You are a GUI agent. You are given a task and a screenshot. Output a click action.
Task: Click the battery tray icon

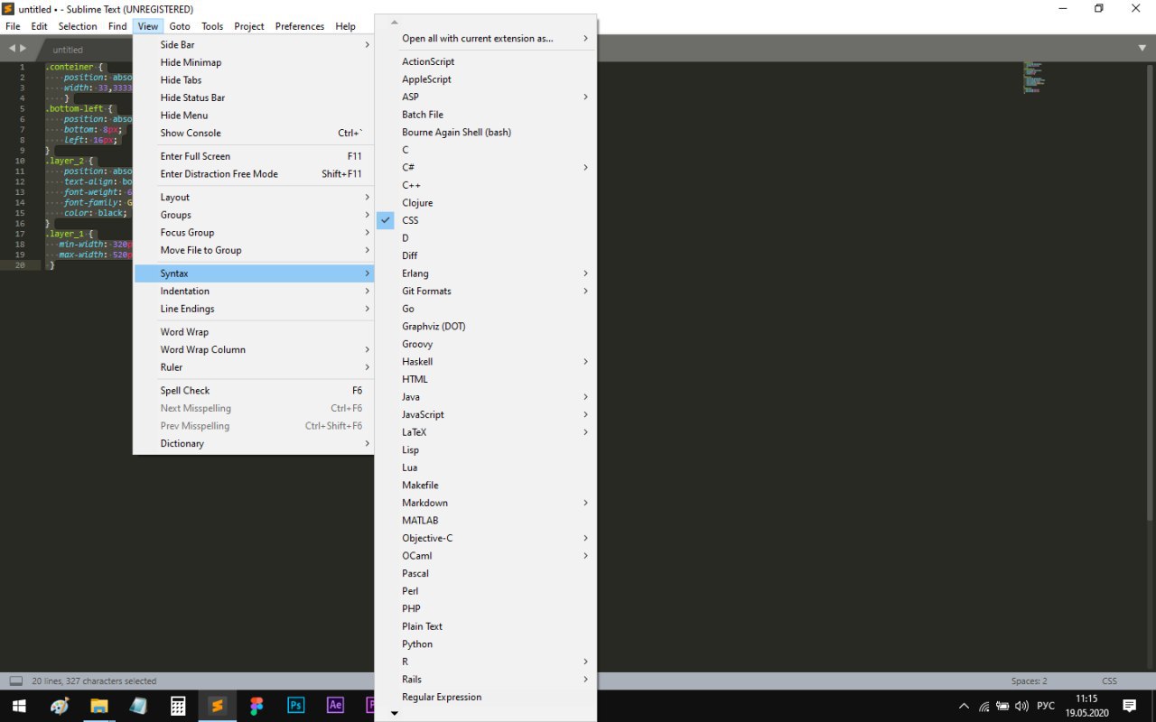click(1002, 706)
